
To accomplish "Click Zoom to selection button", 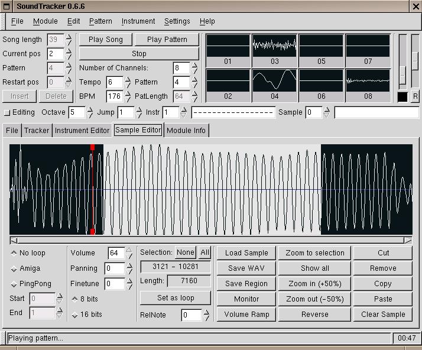I will tap(314, 253).
